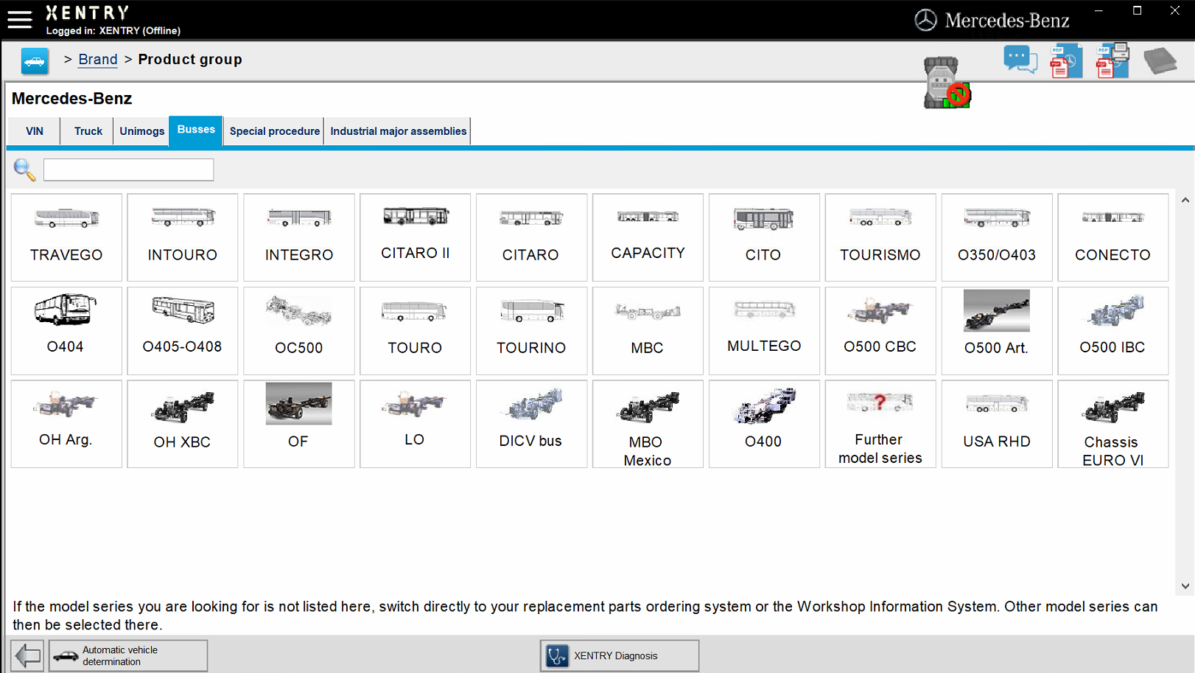Viewport: 1195px width, 673px height.
Task: Click the magnifier search icon
Action: point(24,170)
